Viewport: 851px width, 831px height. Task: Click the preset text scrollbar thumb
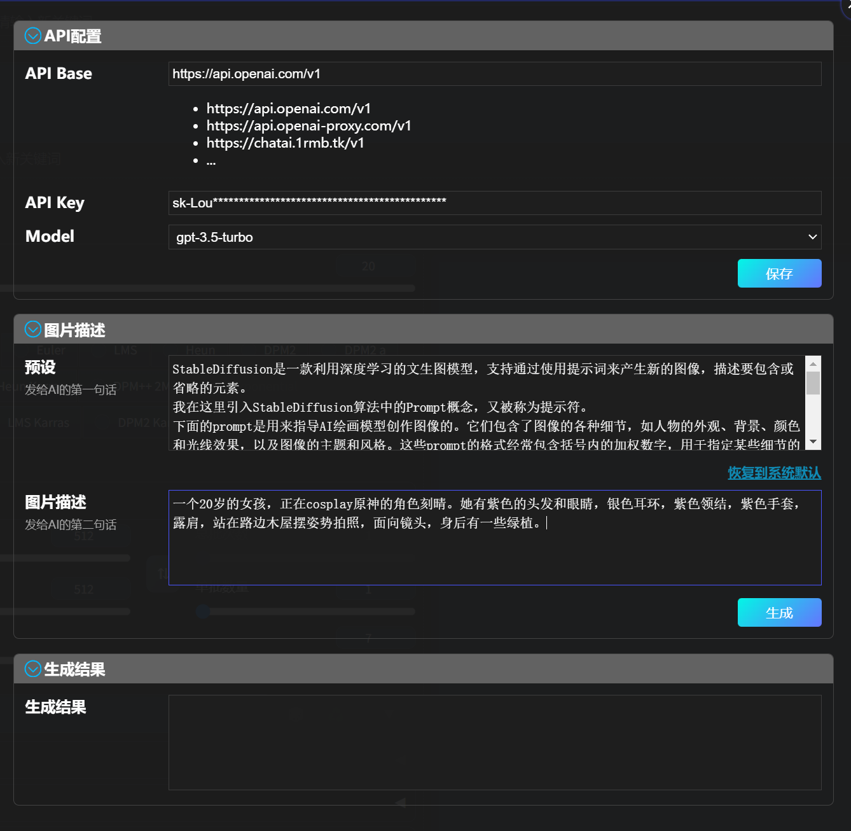click(813, 384)
